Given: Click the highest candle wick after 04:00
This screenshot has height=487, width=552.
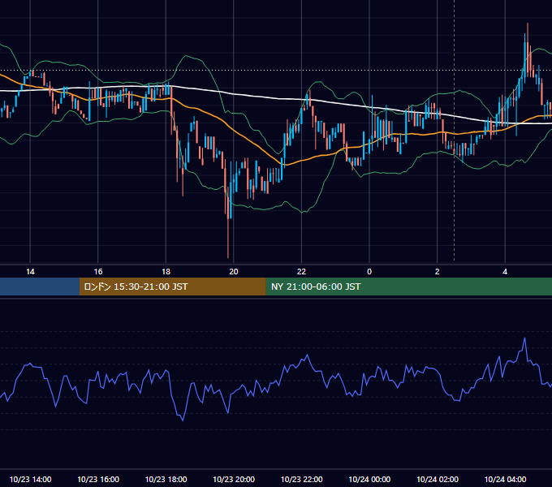Looking at the screenshot, I should (528, 32).
